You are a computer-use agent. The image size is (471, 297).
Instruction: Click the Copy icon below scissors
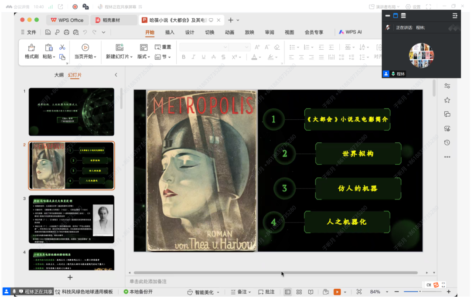[x=62, y=57]
